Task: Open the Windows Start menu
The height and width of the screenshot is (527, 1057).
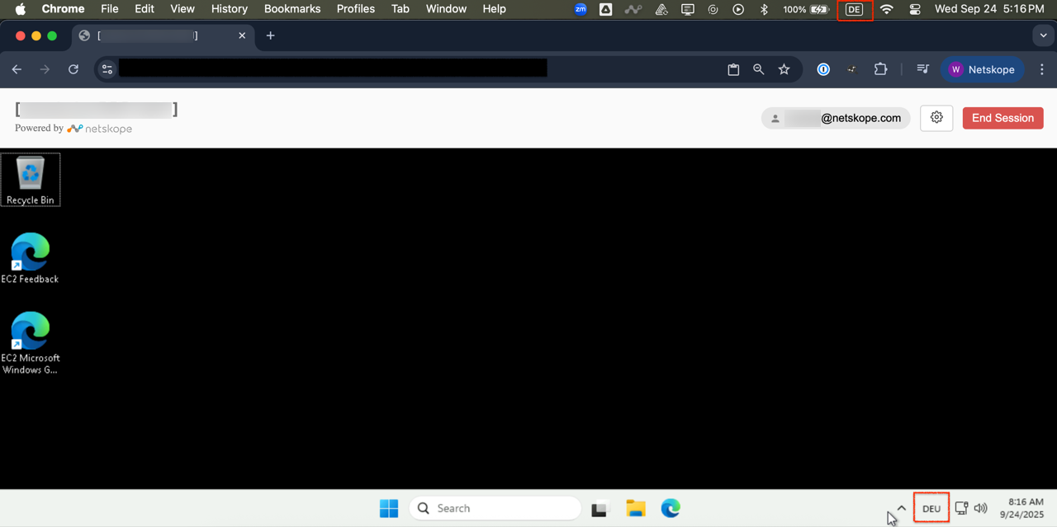Action: point(389,508)
